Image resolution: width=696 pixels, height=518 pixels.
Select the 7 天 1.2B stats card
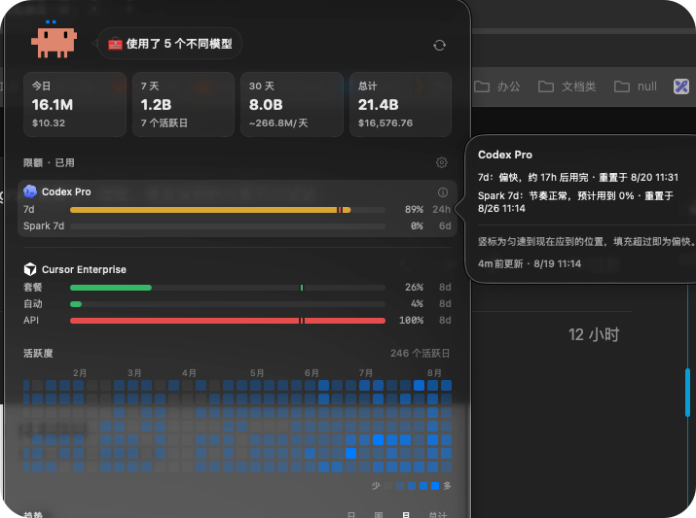click(183, 104)
